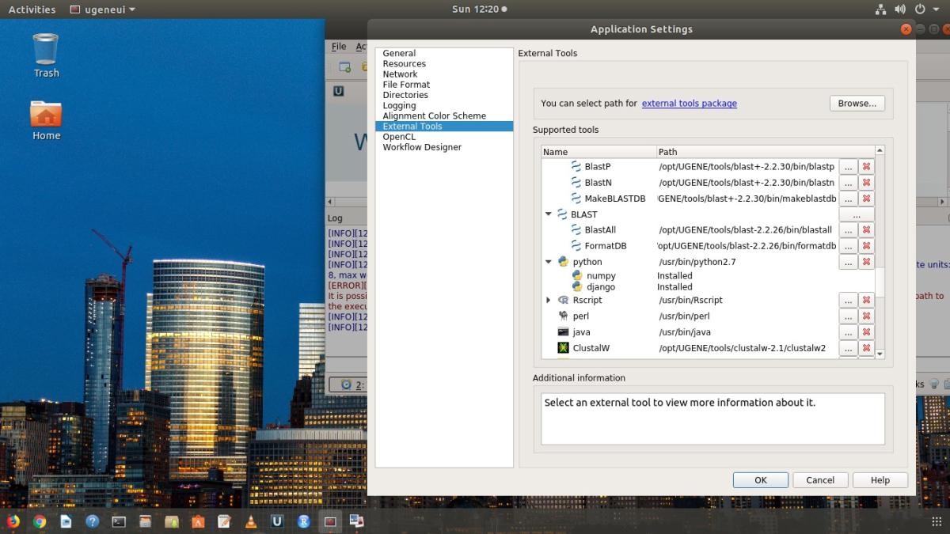Collapse the python tree node

(549, 262)
